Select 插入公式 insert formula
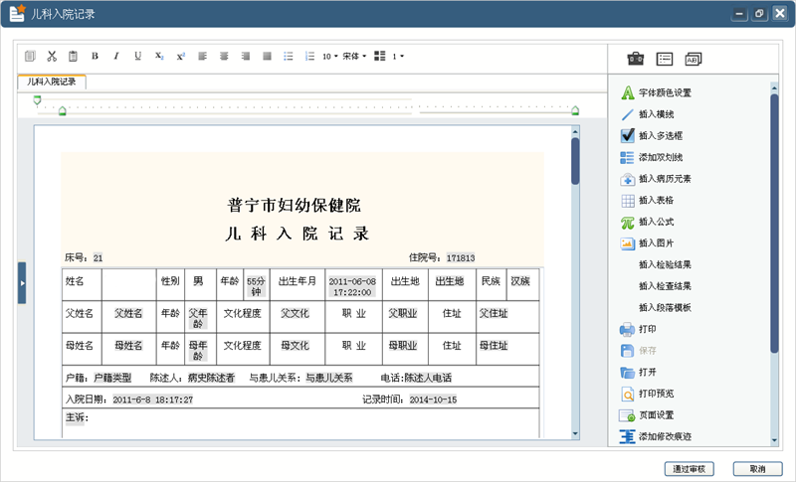796x482 pixels. 648,222
